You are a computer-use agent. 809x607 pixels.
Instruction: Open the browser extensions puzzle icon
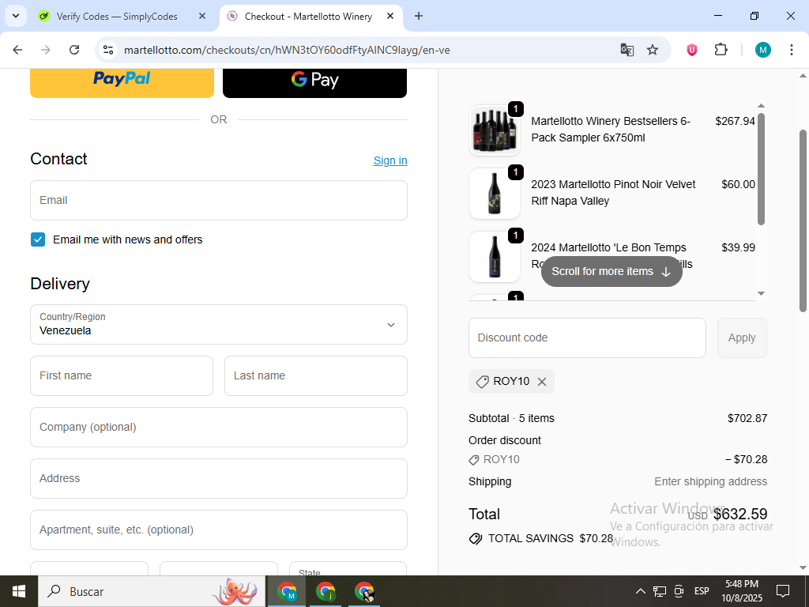point(721,50)
